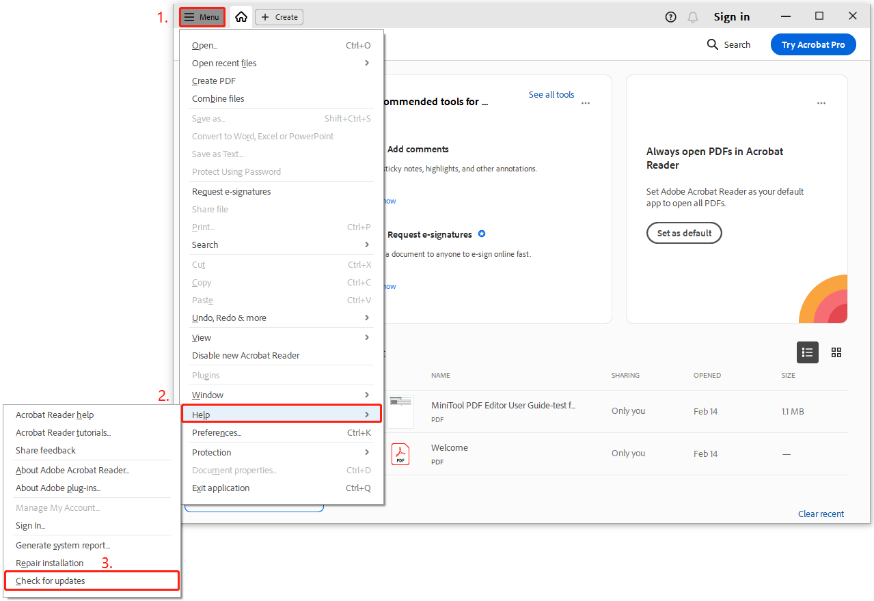Open the help question-mark icon
Screen dimensions: 874x601
[670, 17]
